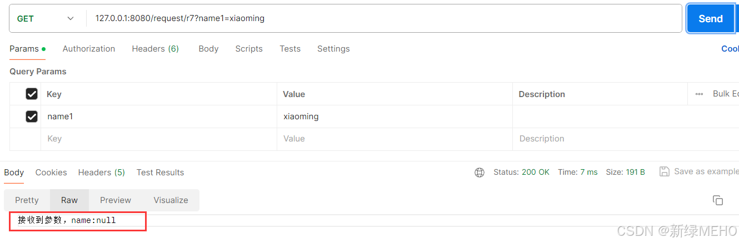Switch response view to Pretty
The height and width of the screenshot is (243, 739).
(27, 200)
